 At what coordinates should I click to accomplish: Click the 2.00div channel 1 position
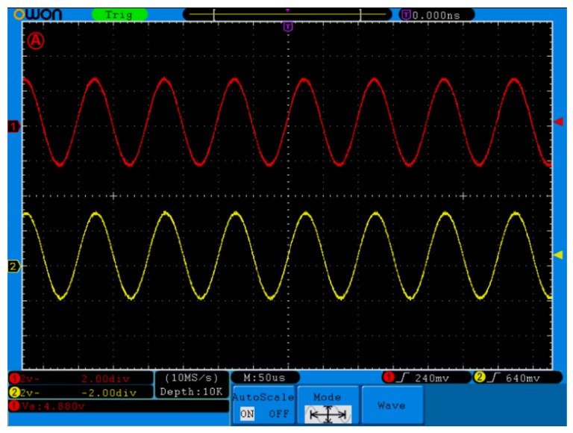pyautogui.click(x=105, y=379)
